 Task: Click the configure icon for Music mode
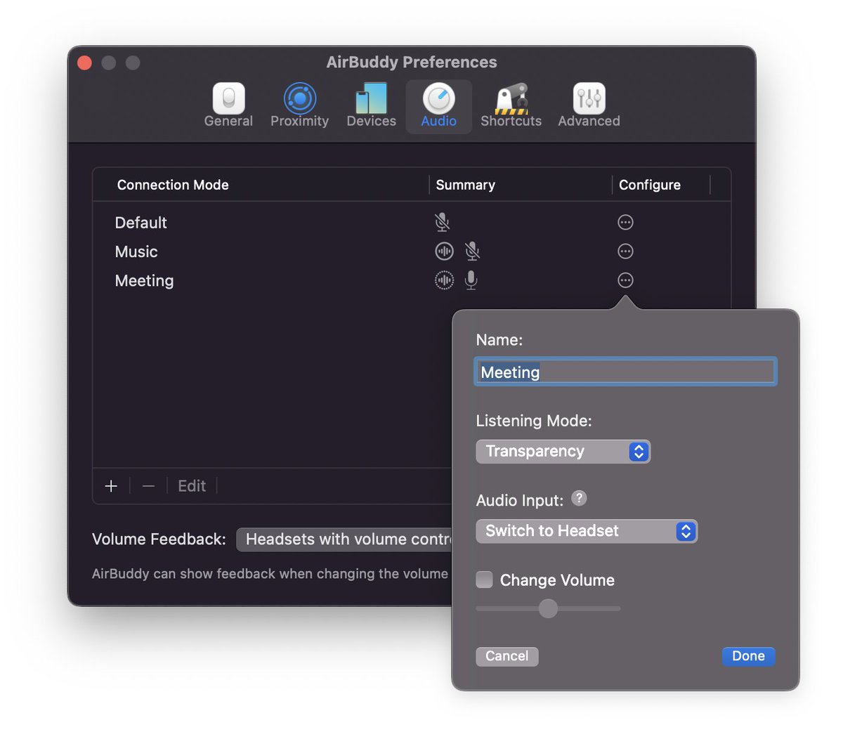pyautogui.click(x=625, y=251)
